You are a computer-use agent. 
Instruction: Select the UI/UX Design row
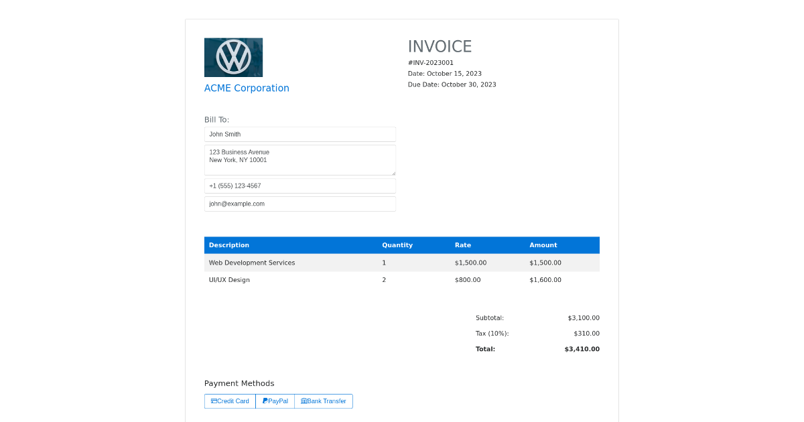tap(402, 280)
